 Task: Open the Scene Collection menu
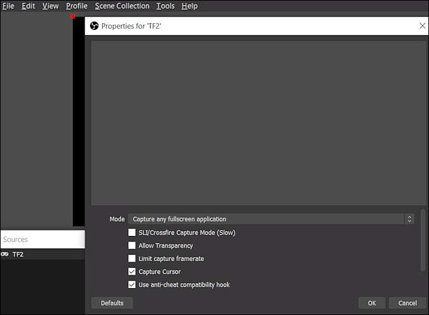[x=122, y=6]
